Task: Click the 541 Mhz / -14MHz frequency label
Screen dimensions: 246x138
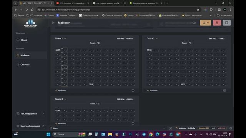Action: pyautogui.click(x=216, y=39)
